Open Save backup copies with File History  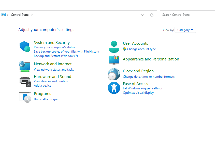click(66, 52)
